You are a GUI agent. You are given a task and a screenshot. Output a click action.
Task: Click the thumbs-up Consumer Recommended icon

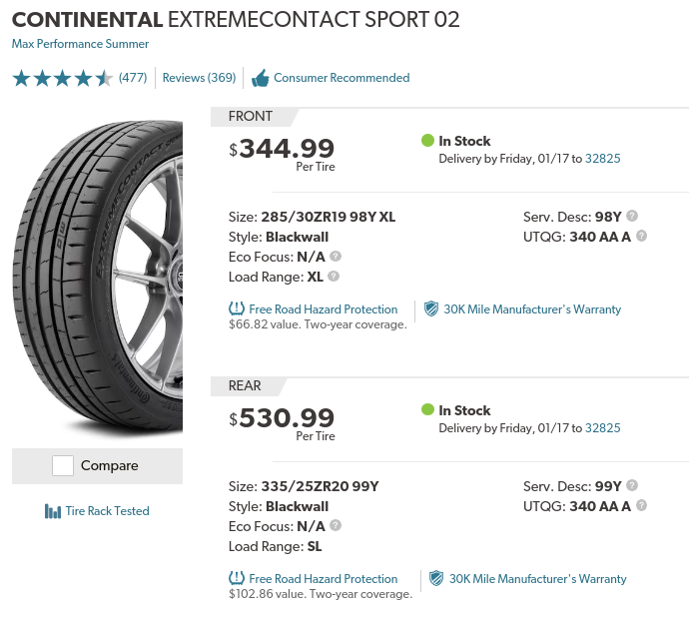point(261,78)
